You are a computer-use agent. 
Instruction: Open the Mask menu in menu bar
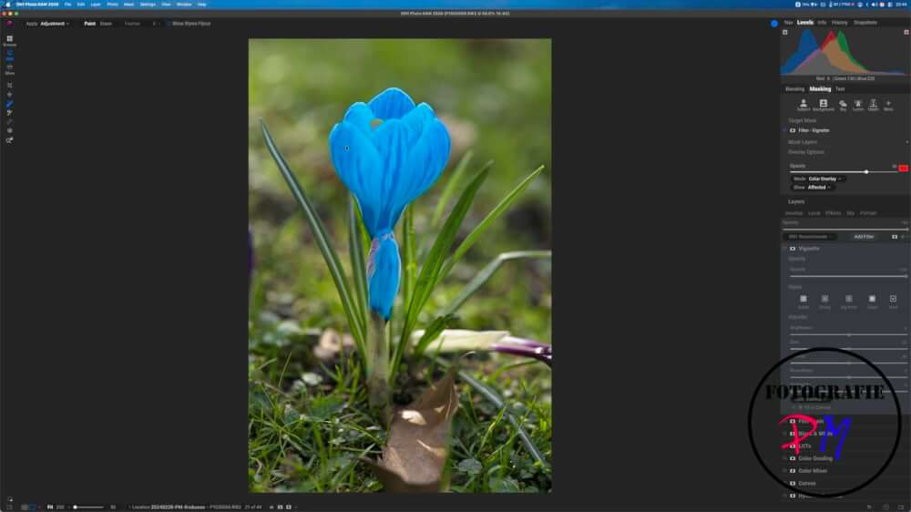128,5
